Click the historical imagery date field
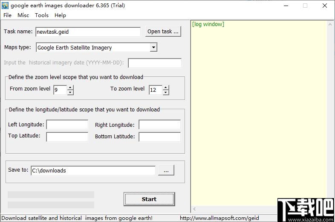 (155, 63)
